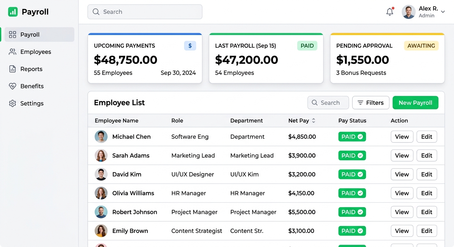Click the Pay Status column header
The height and width of the screenshot is (247, 454).
352,121
